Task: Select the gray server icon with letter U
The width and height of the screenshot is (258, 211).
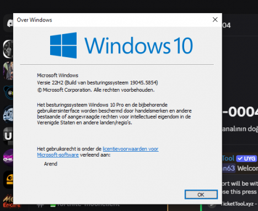Action: click(x=8, y=136)
